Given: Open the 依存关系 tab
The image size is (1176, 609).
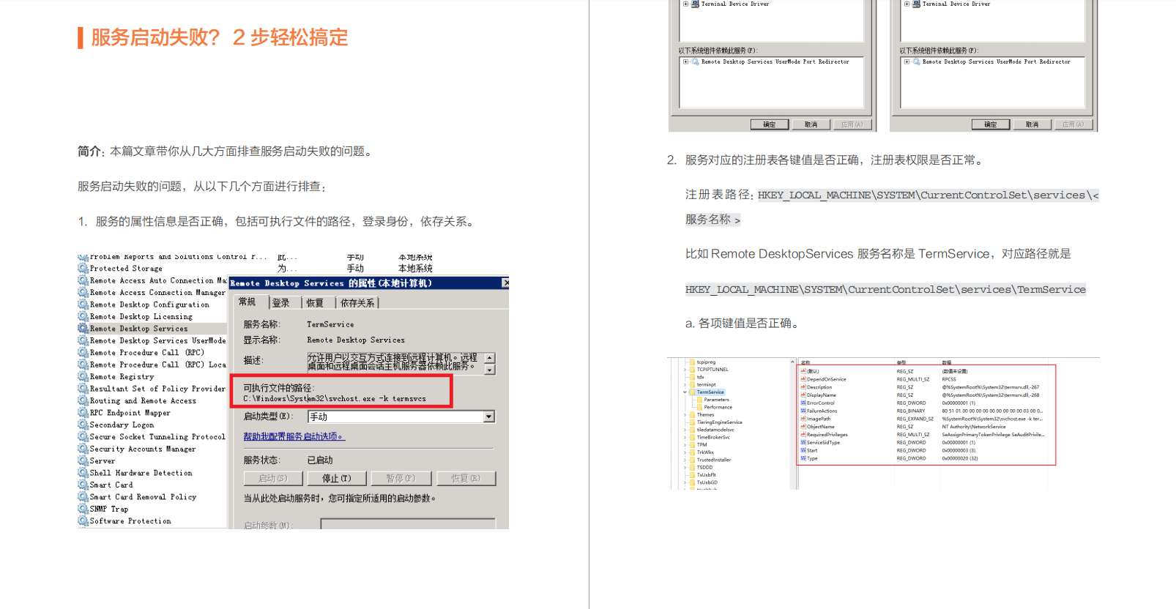Looking at the screenshot, I should click(357, 302).
